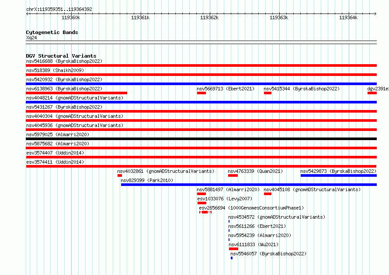Open variant nsv6138963 (ByrskaBishop2022) label
This screenshot has height=275, width=389.
click(x=64, y=89)
